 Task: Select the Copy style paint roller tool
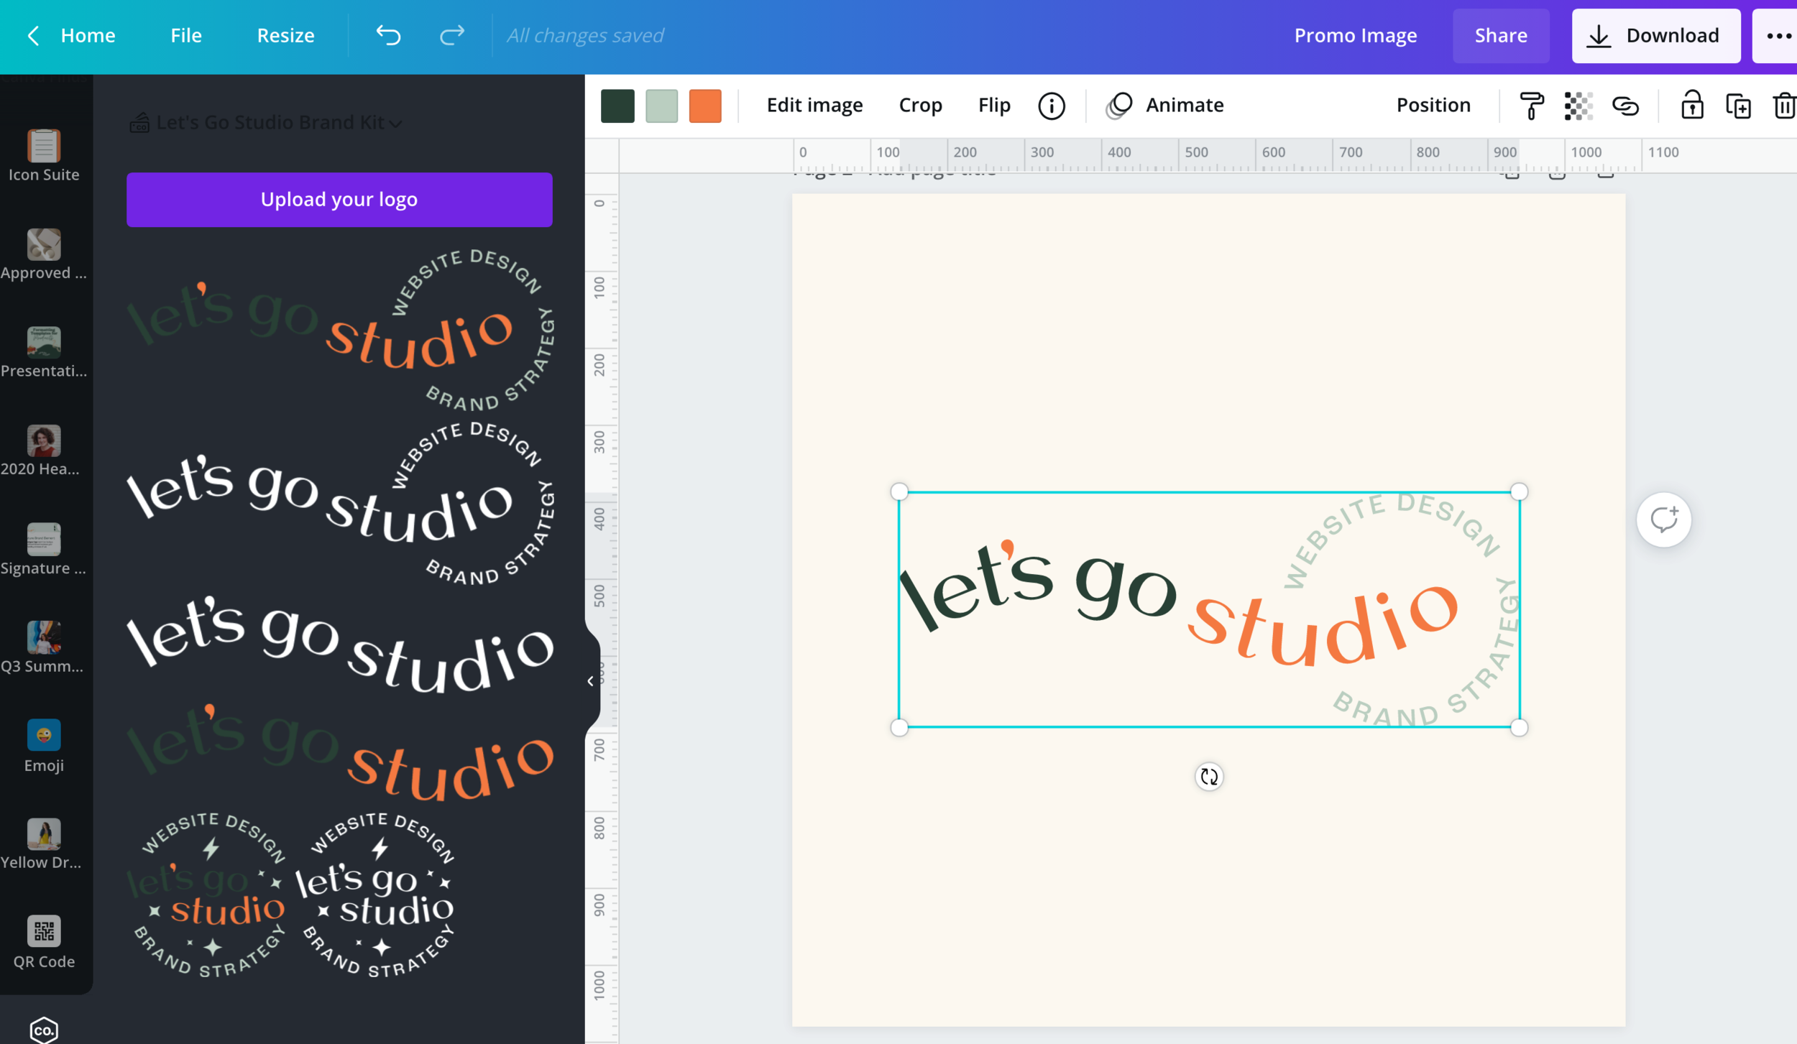click(1530, 106)
